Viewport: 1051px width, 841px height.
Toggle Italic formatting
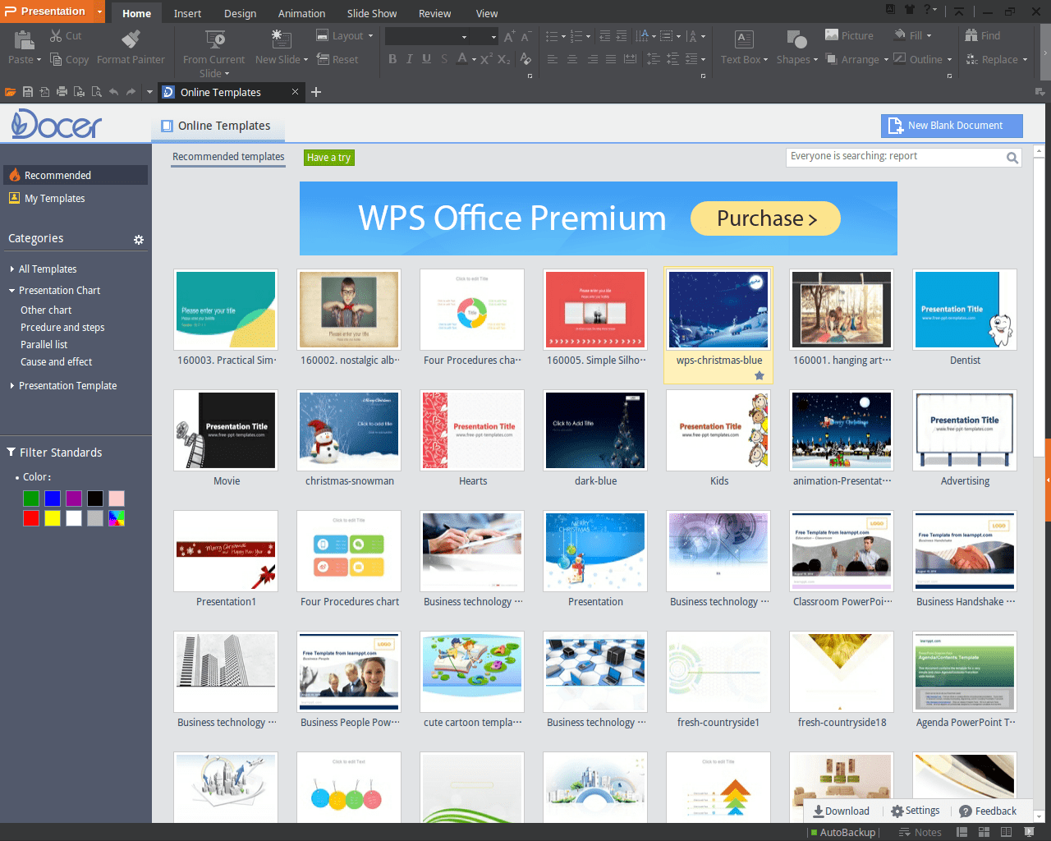click(409, 59)
